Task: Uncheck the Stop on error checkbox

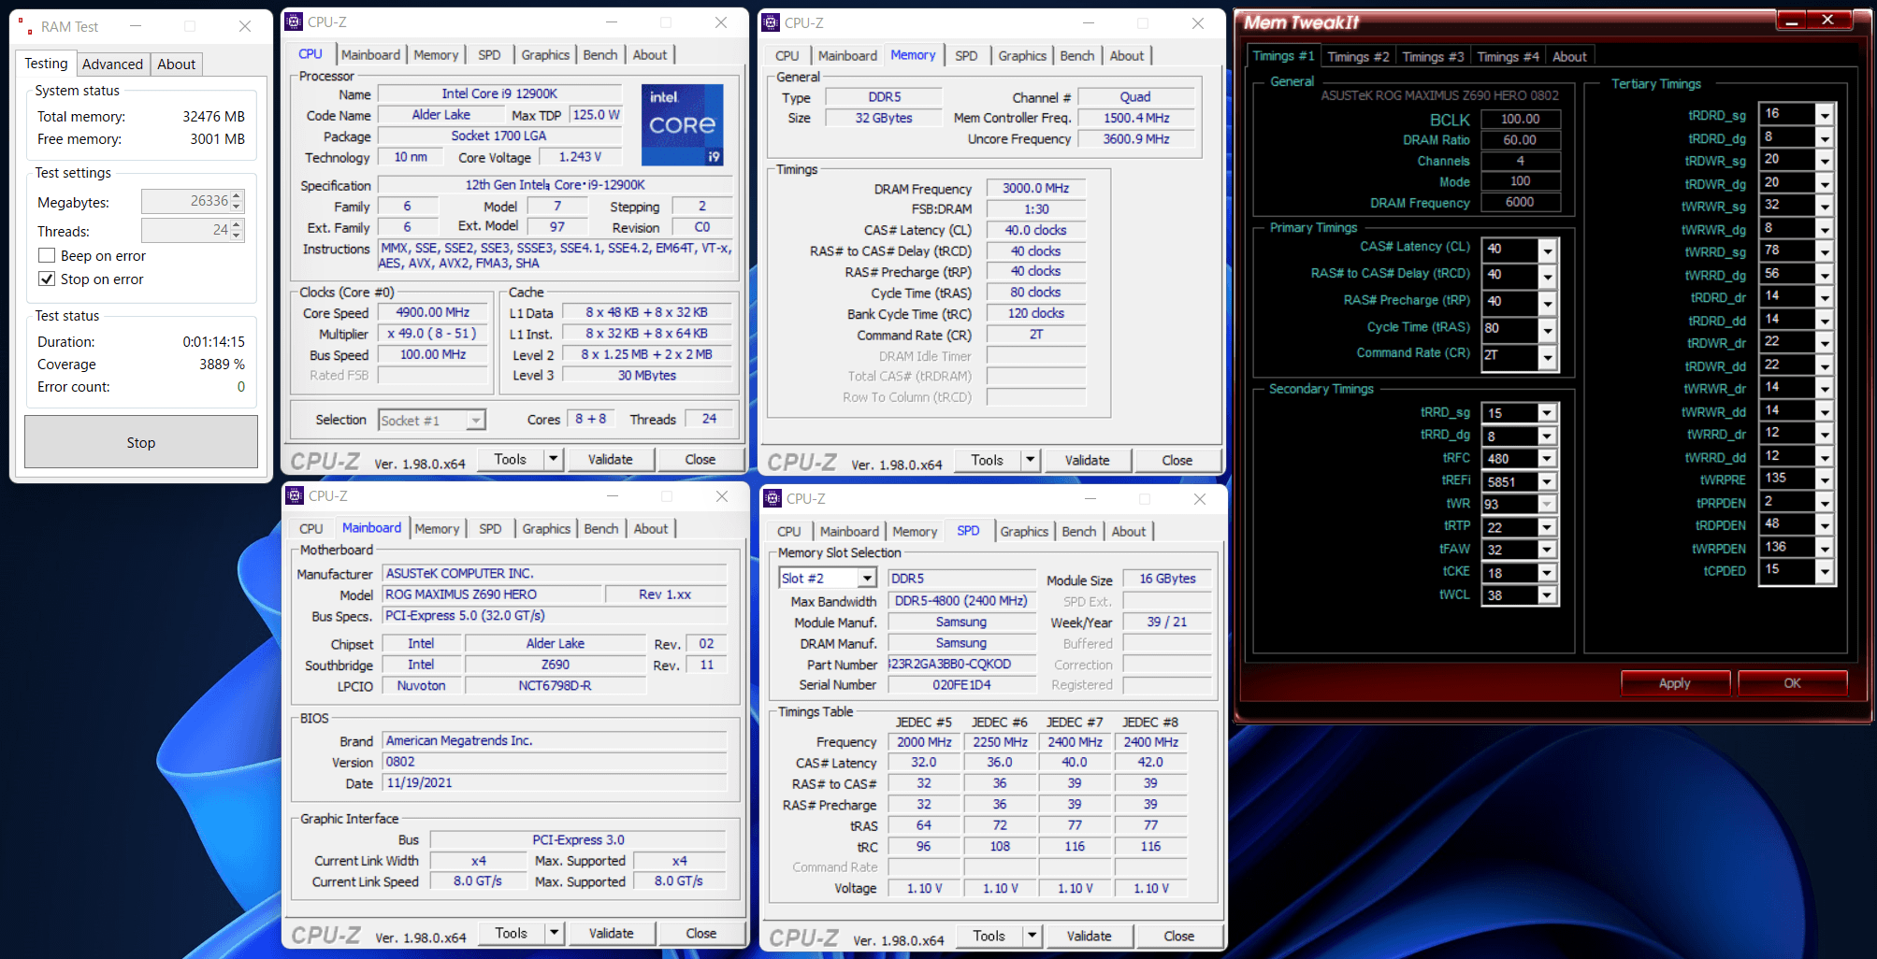Action: pyautogui.click(x=47, y=279)
